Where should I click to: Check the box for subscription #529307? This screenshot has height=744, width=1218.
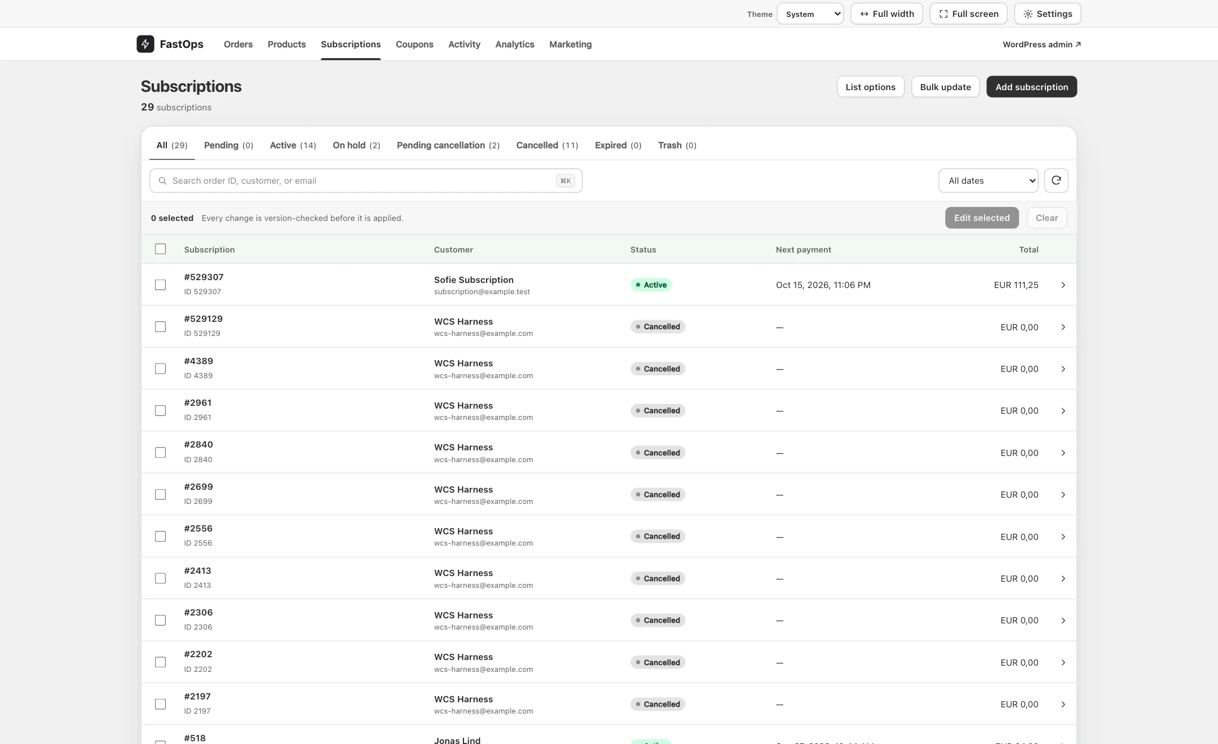tap(160, 285)
